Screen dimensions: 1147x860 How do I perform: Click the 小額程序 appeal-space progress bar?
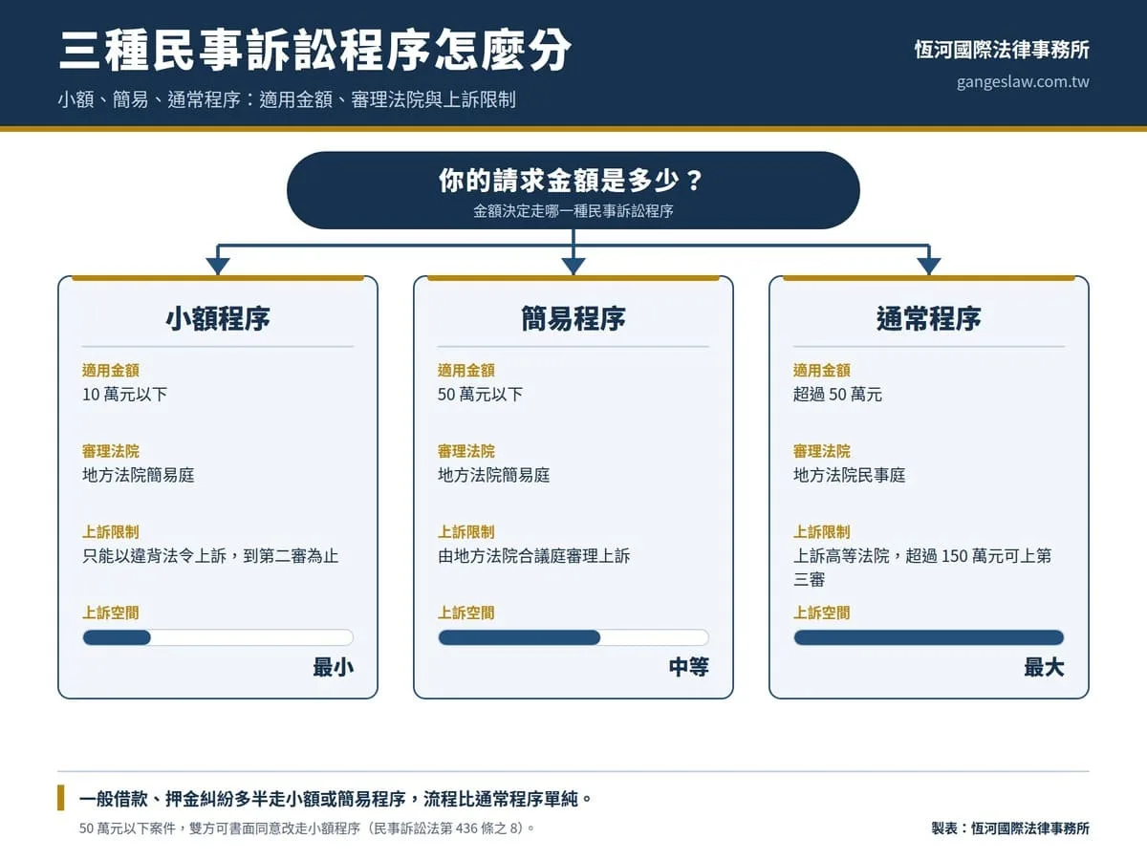pos(218,637)
